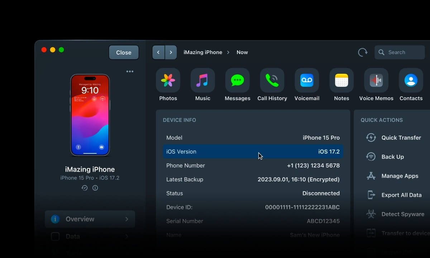Click the Data sidebar square icon
Image resolution: width=430 pixels, height=258 pixels.
click(x=55, y=236)
